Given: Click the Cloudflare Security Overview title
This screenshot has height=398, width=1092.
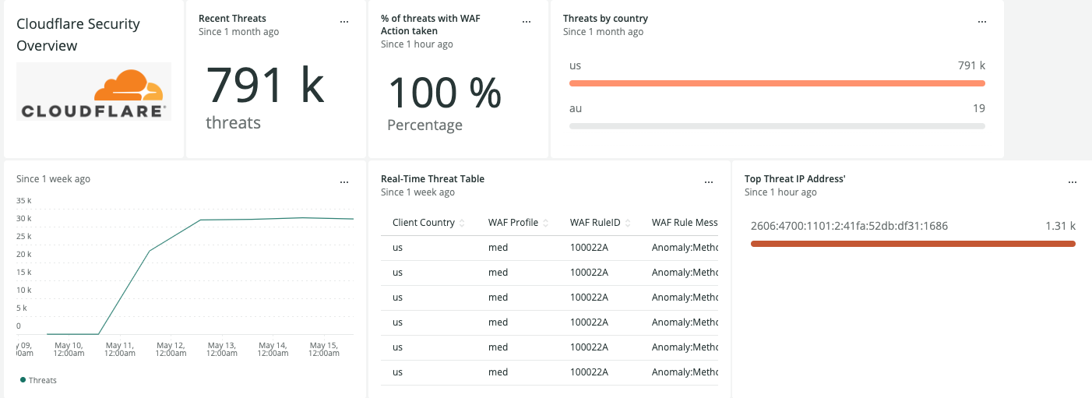Looking at the screenshot, I should 78,34.
